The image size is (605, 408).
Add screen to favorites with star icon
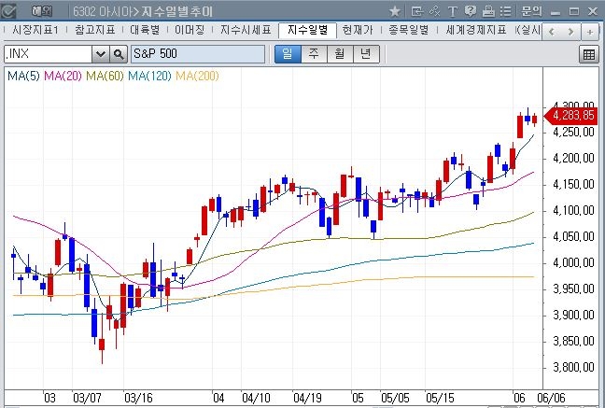click(x=395, y=11)
